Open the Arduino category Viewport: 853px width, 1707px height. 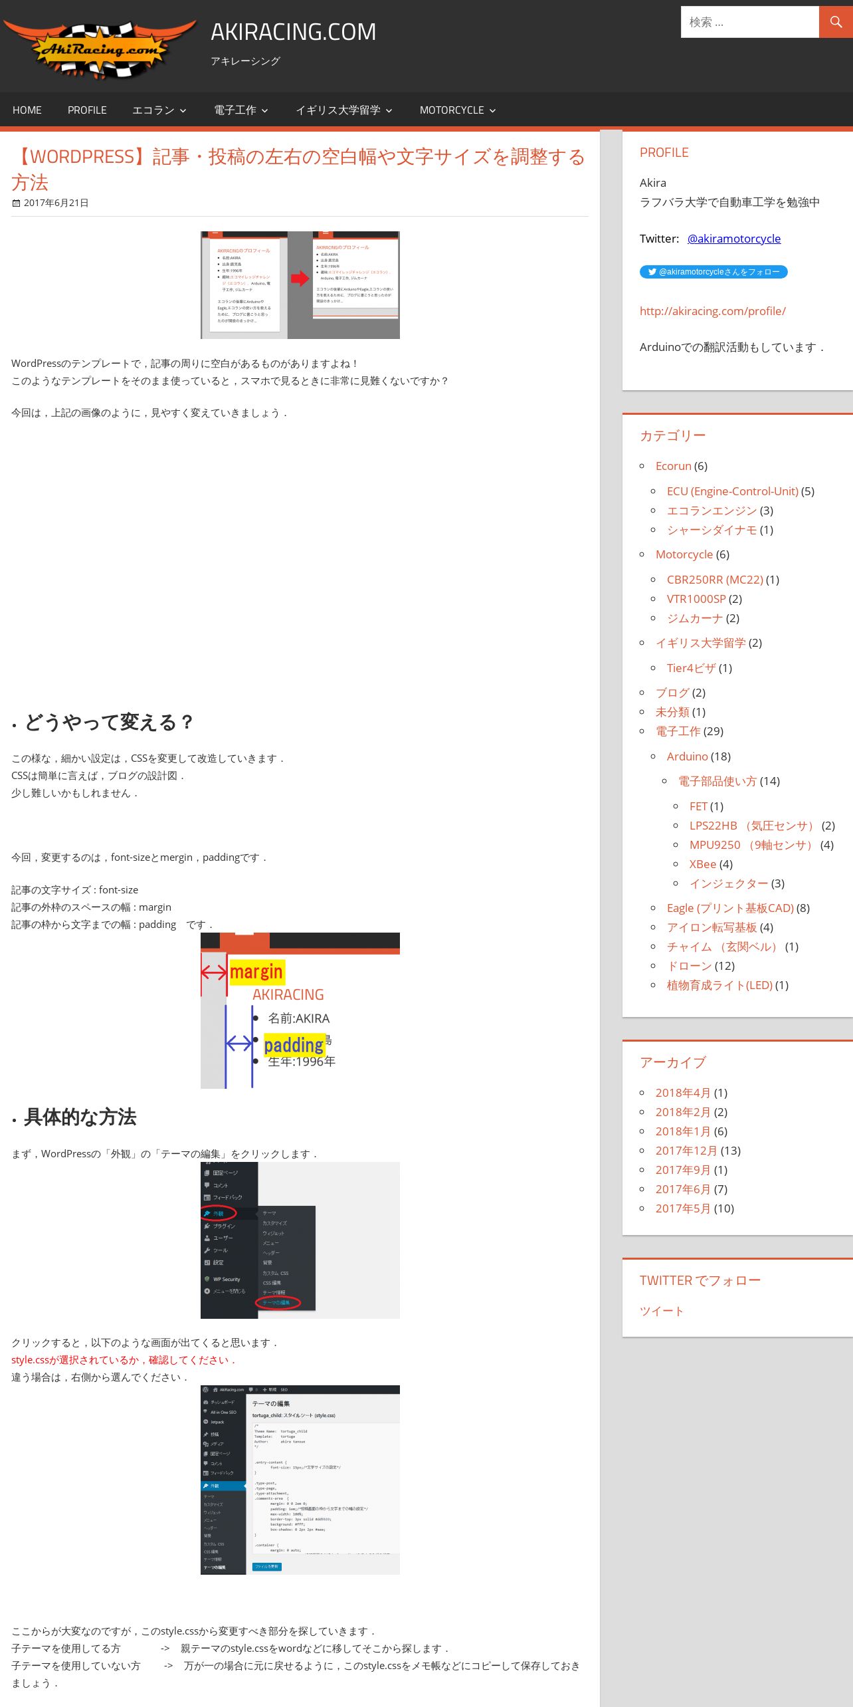click(x=688, y=756)
